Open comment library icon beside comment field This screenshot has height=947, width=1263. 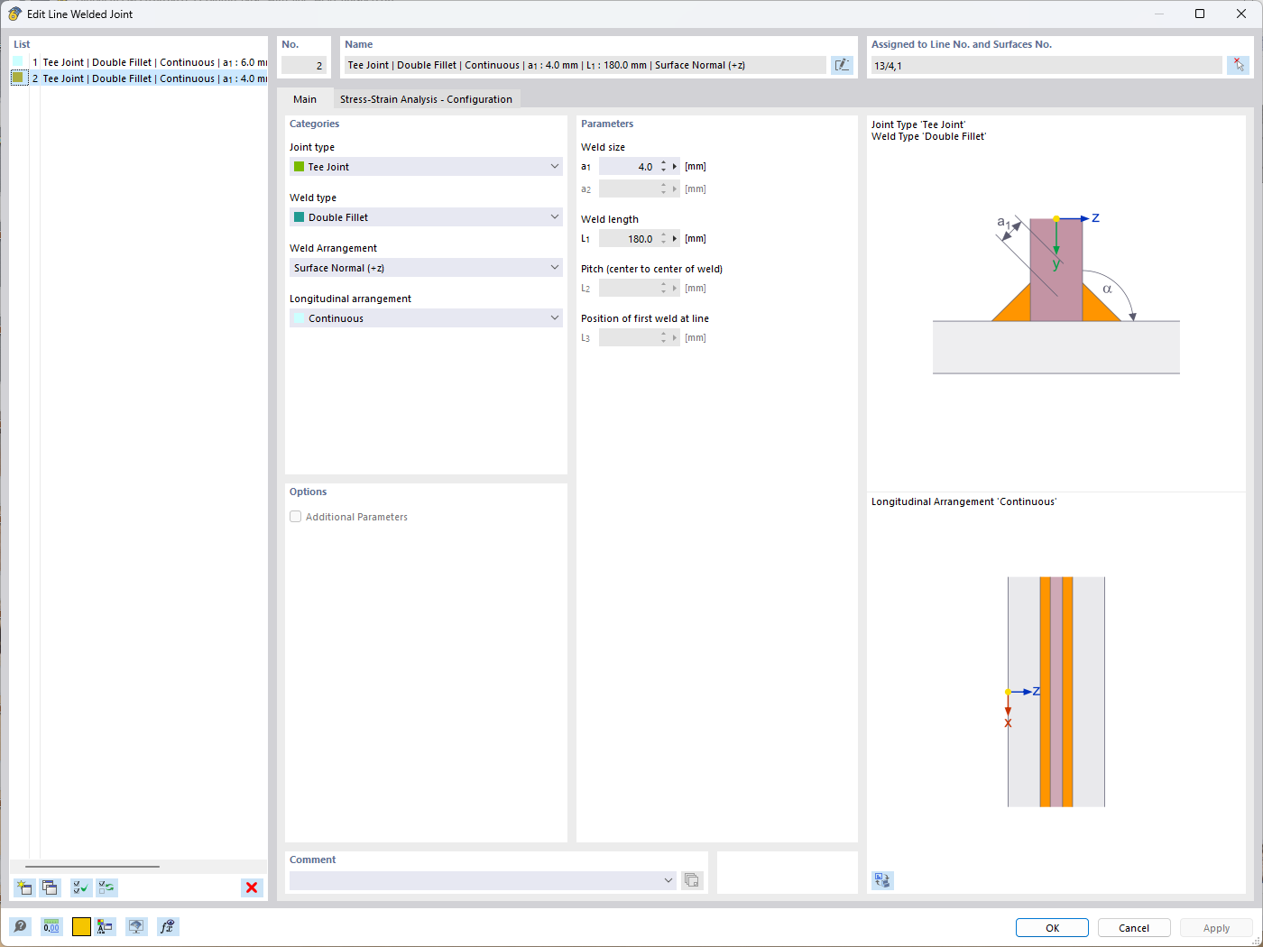692,880
